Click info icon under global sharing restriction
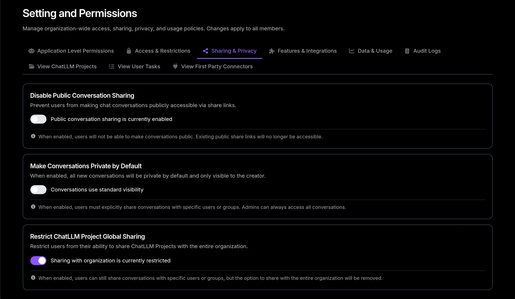Viewport: 515px width, 299px height. [33, 277]
